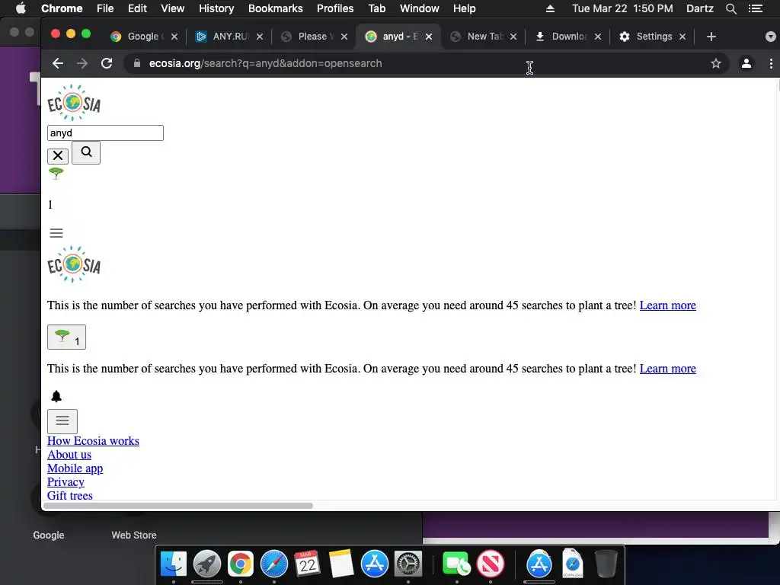Open the Chrome profile avatar
Viewport: 780px width, 585px height.
point(746,63)
